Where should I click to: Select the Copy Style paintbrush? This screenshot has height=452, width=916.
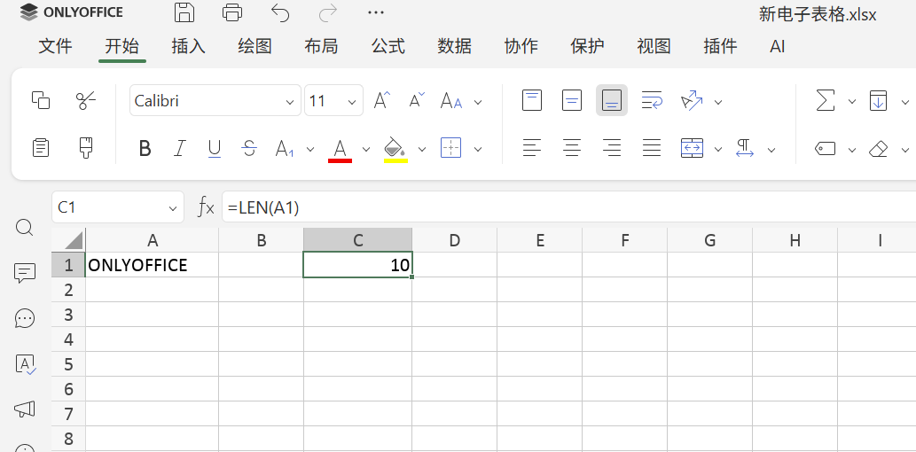[87, 148]
